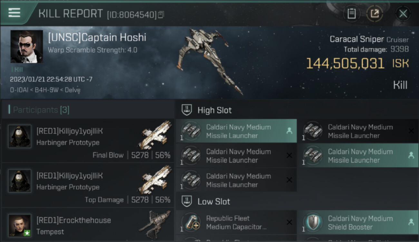Viewport: 419px width, 242px height.
Task: Select the Tempest ship icon
Action: click(x=155, y=224)
